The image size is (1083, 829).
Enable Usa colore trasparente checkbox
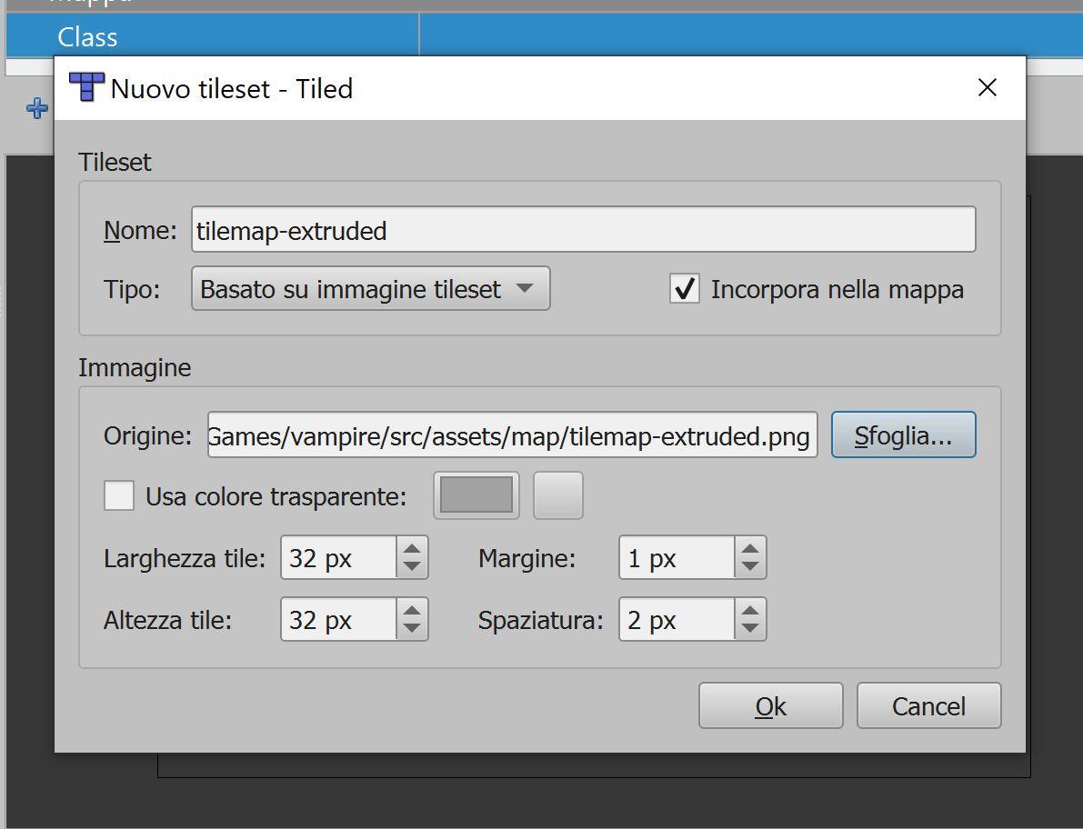point(119,495)
